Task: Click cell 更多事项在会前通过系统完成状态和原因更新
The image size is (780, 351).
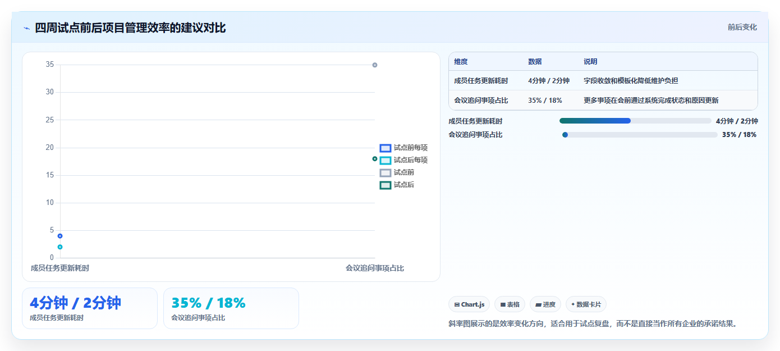Action: coord(651,101)
